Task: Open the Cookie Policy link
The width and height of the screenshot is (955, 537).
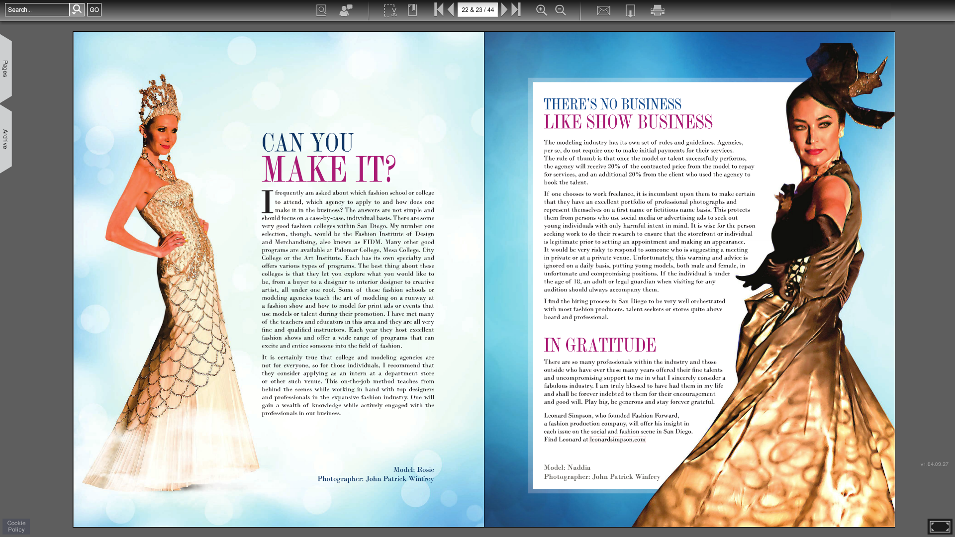Action: pyautogui.click(x=16, y=526)
